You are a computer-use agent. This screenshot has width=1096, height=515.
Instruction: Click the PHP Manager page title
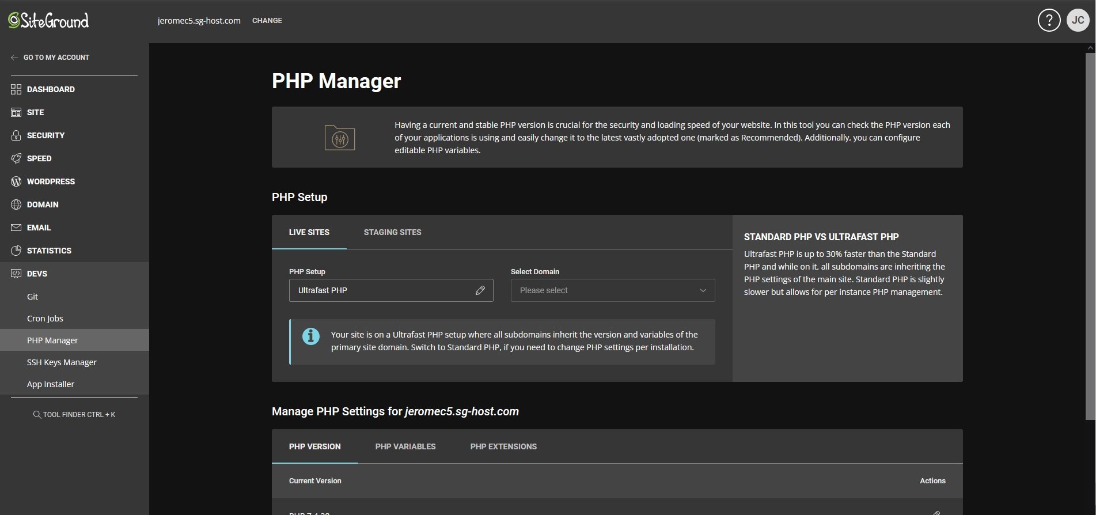(x=336, y=81)
